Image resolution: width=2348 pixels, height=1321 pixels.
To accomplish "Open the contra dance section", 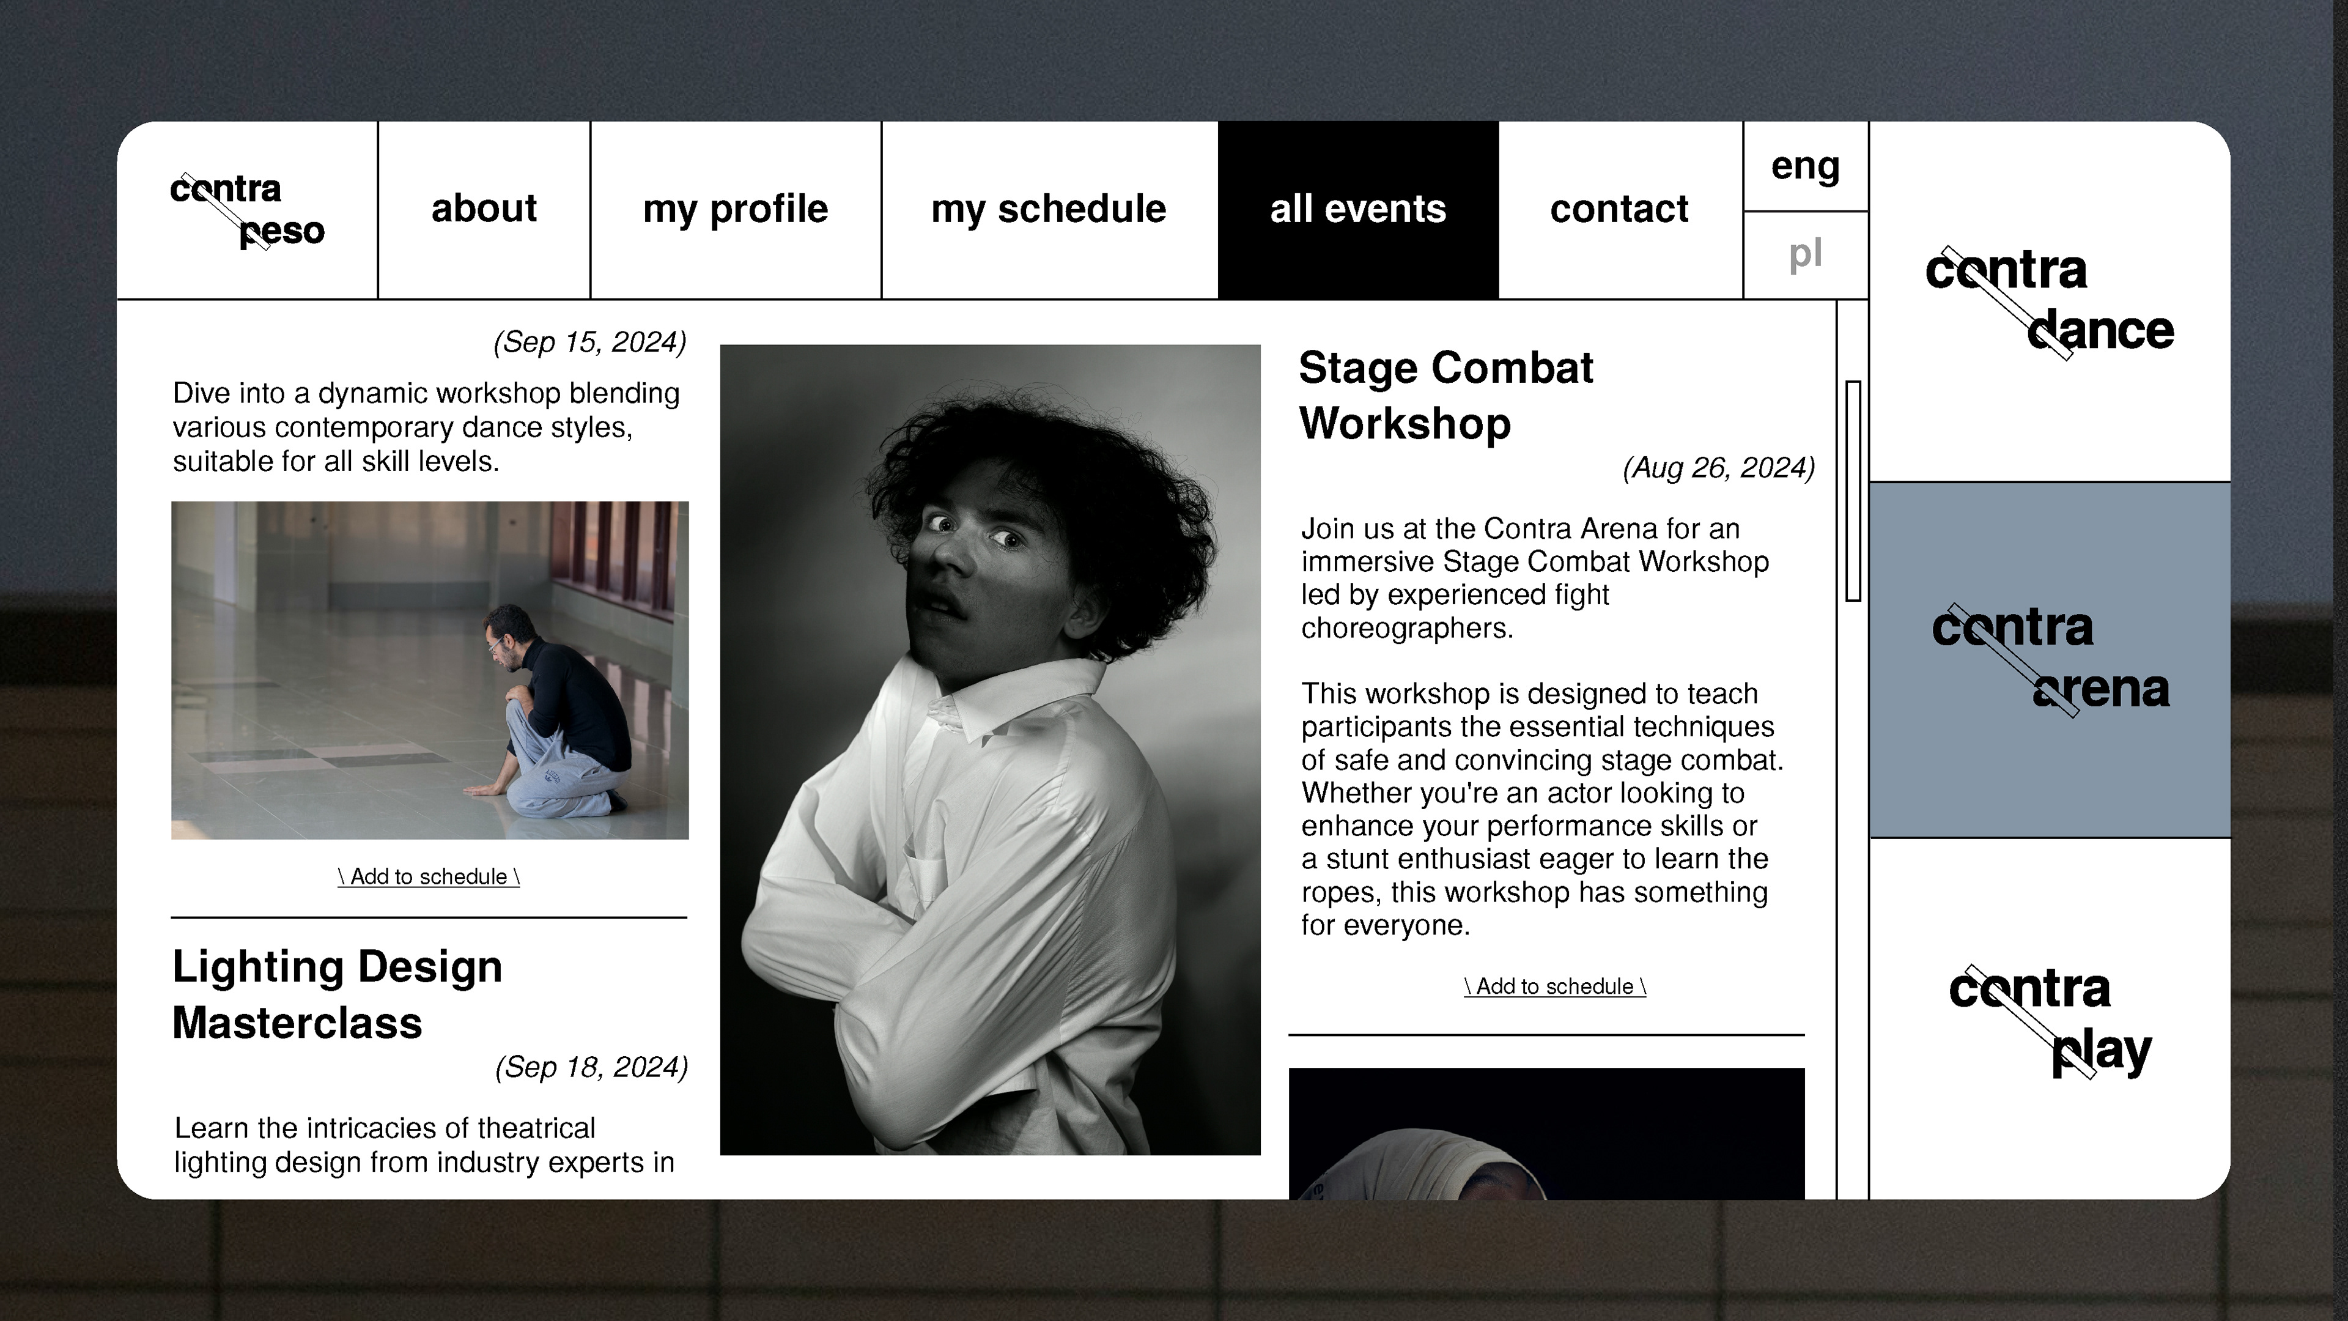I will click(x=2050, y=302).
